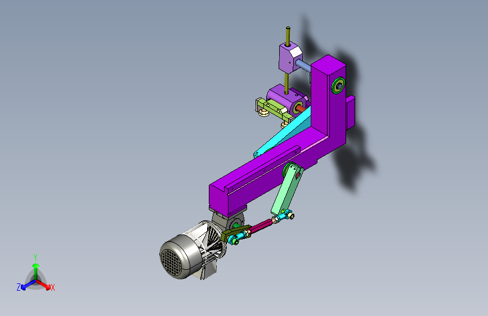Click the green Y axis of the orientation triad

click(x=35, y=268)
